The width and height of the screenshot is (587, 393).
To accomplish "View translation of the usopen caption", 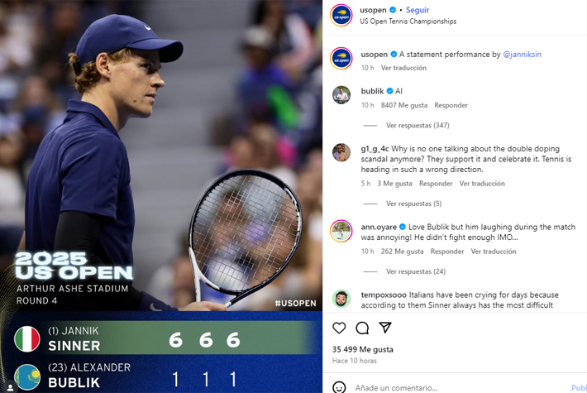I will point(403,68).
